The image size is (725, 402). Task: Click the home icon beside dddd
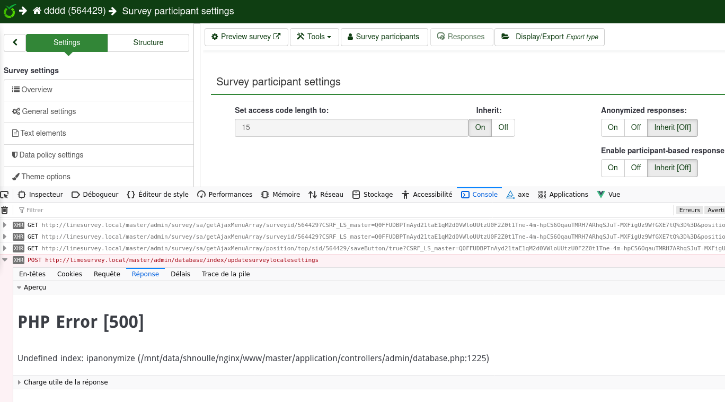click(37, 11)
